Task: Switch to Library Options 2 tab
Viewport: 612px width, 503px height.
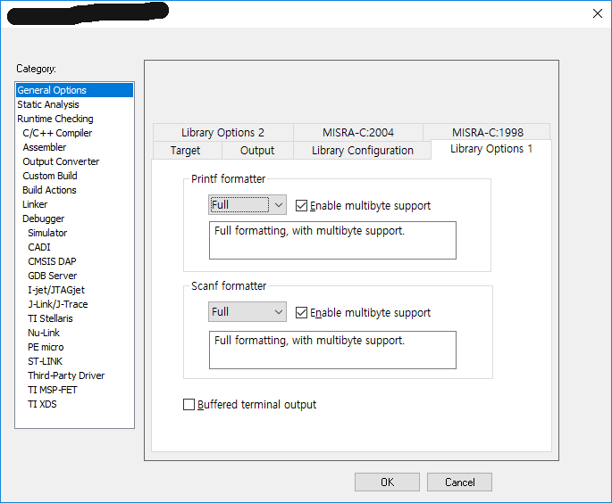Action: (x=222, y=133)
